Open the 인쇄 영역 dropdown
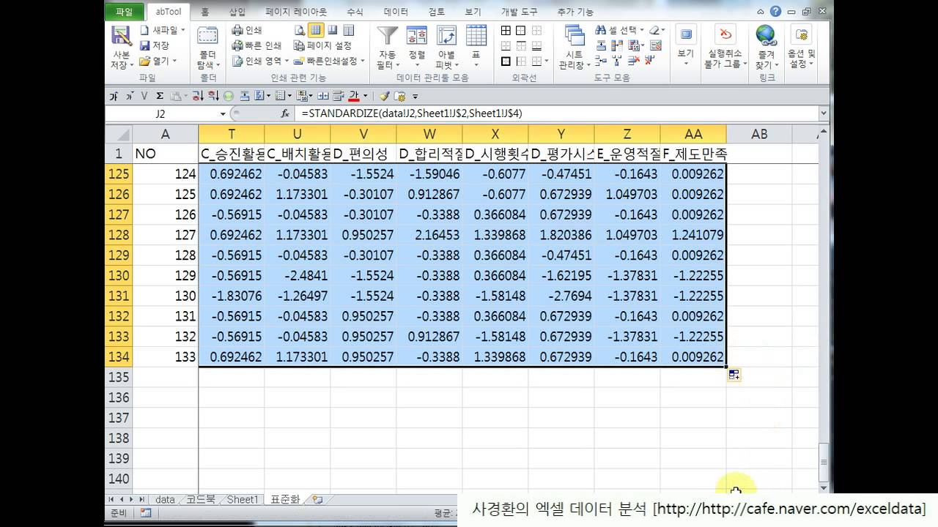 pyautogui.click(x=287, y=61)
